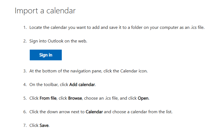Click the bold Add calendar text

pyautogui.click(x=82, y=85)
